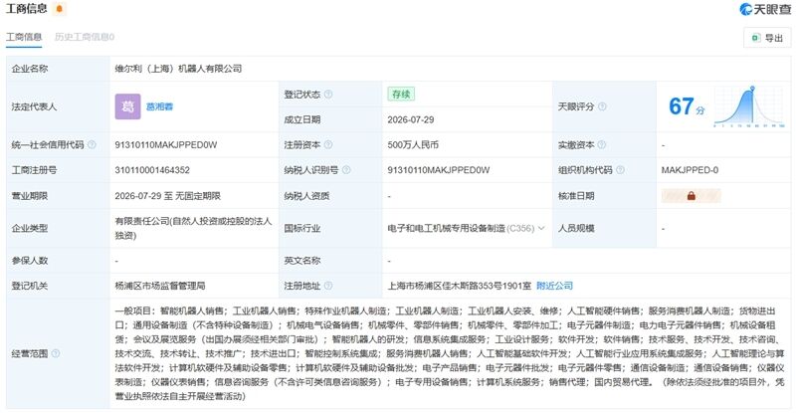Screen dimensions: 796x413
Task: Click the score distribution chart
Action: coord(749,106)
